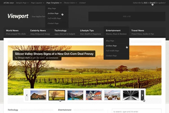Select the beach stones thumbnail

112,95
